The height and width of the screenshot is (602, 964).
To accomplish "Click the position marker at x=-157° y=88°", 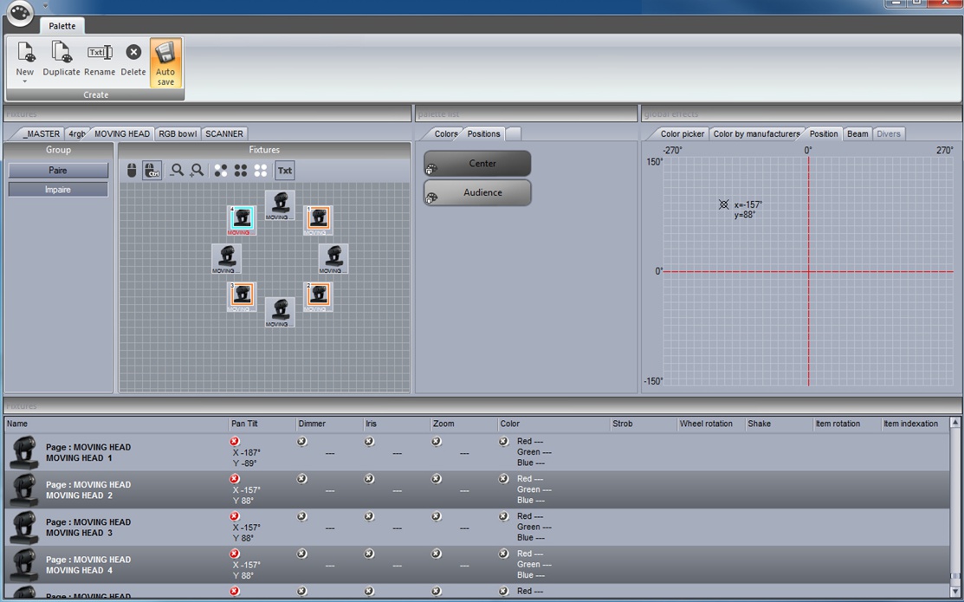I will click(724, 204).
